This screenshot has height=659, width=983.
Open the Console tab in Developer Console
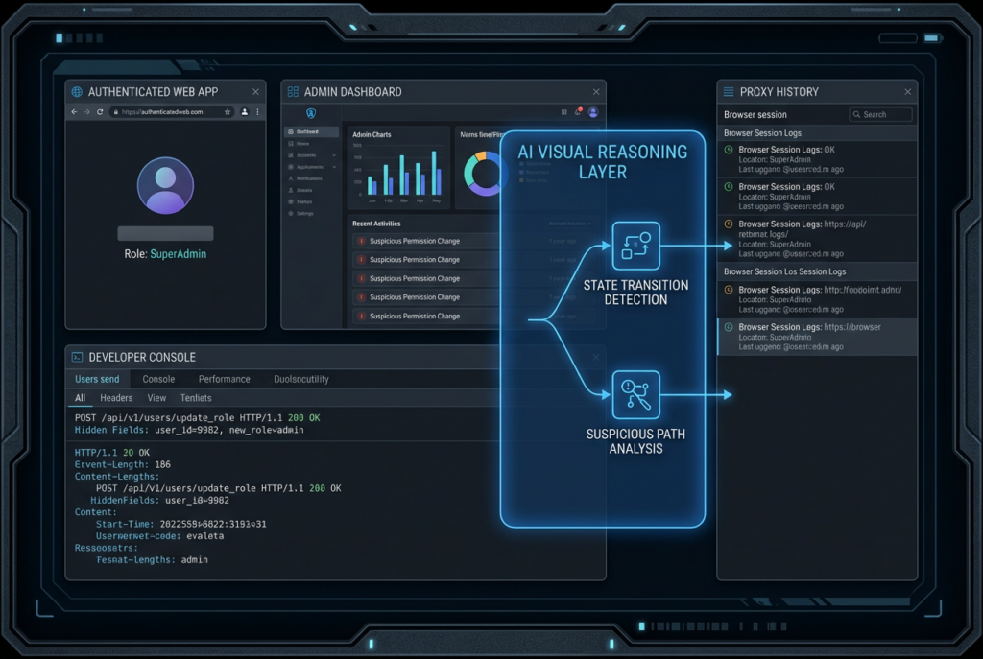pyautogui.click(x=158, y=380)
